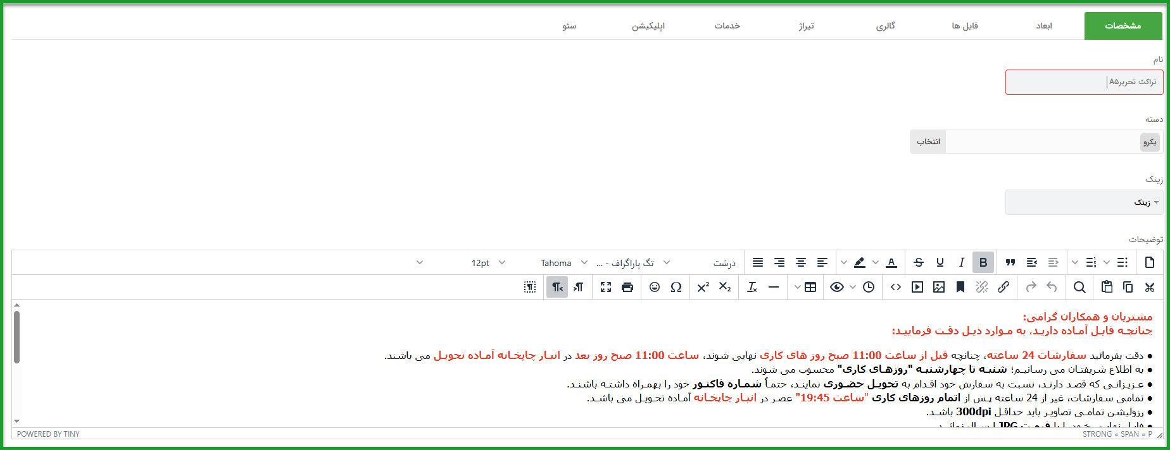Toggle fullscreen editor mode
1170x450 pixels.
coord(606,287)
